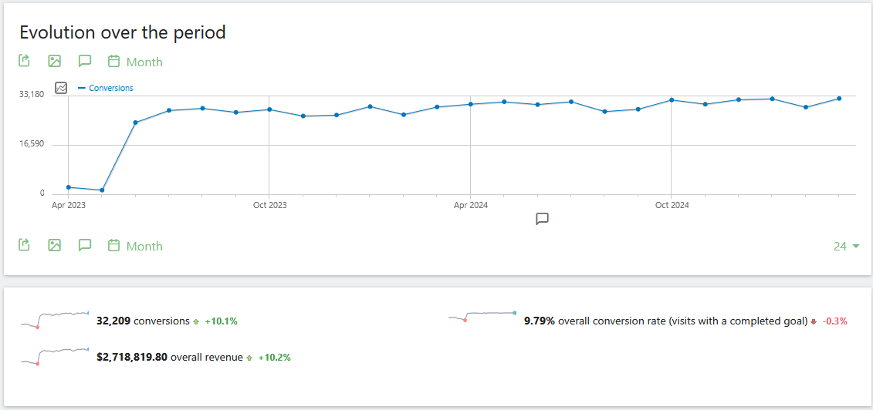This screenshot has width=873, height=410.
Task: Click the export icon above the chart
Action: [x=24, y=61]
